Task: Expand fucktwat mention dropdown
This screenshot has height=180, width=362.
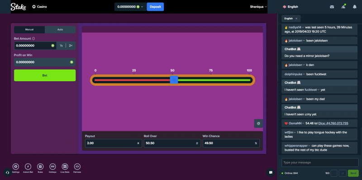Action: pos(319,90)
